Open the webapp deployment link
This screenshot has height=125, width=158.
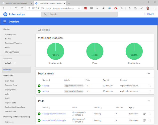[x=46, y=86]
